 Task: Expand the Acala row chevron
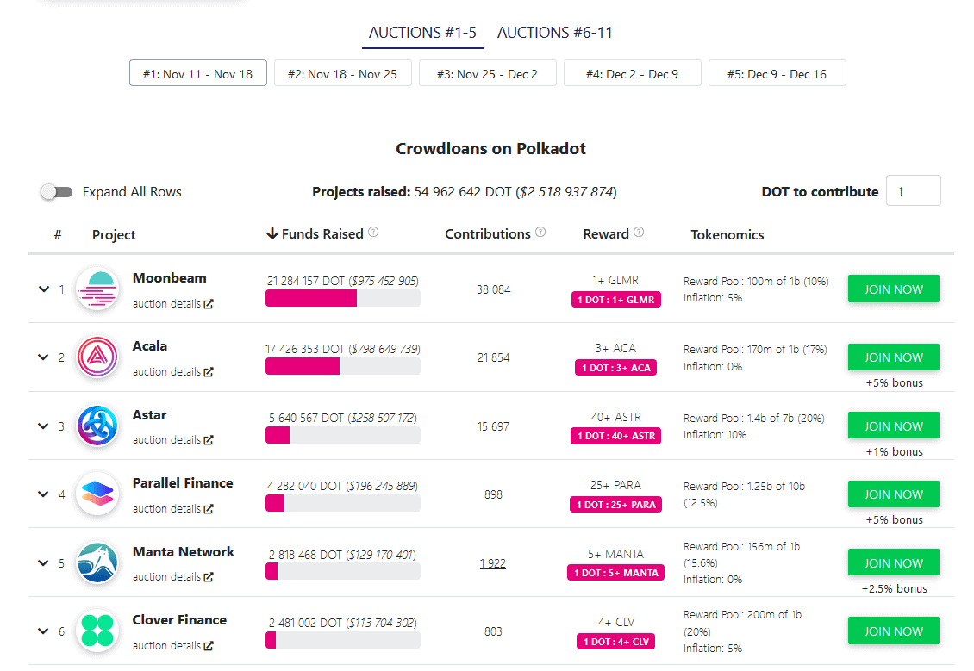(43, 357)
